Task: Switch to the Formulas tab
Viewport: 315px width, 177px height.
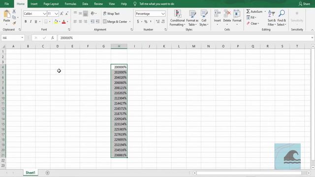Action: pos(70,4)
